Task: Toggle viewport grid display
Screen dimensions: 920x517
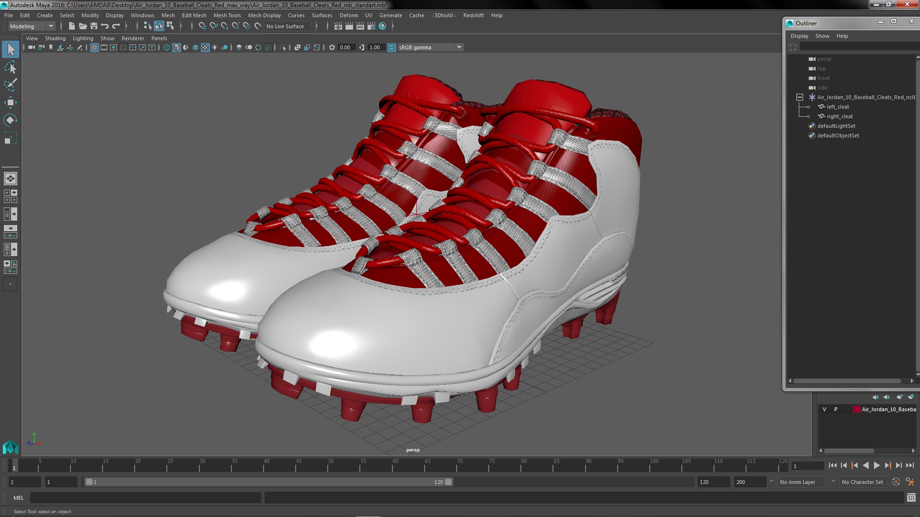Action: point(94,47)
